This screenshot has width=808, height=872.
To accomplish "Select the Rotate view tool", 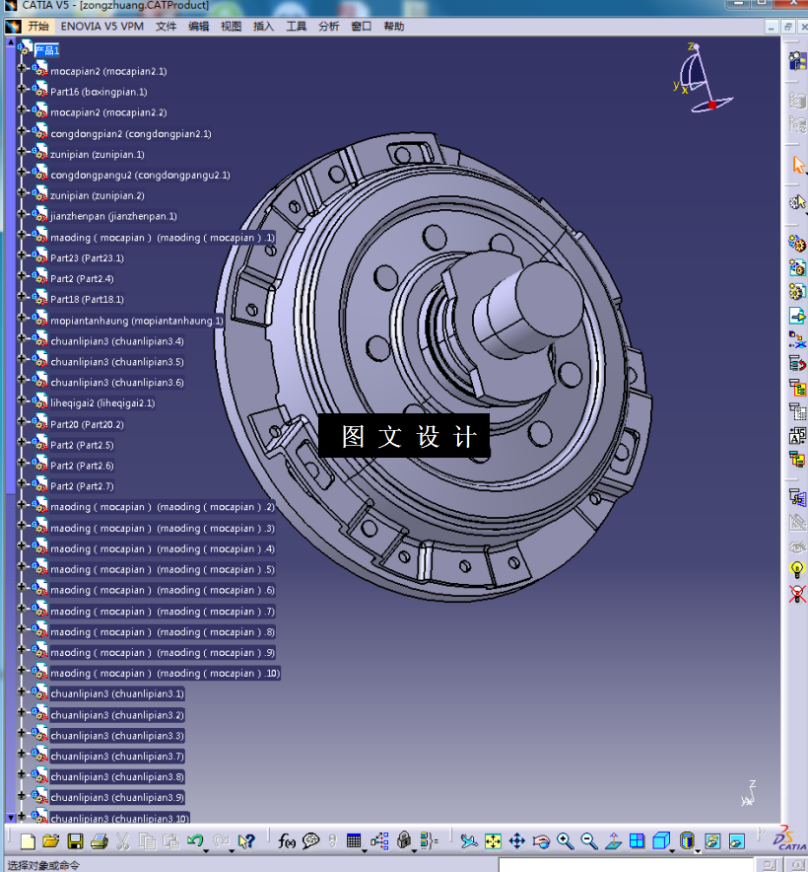I will (541, 840).
